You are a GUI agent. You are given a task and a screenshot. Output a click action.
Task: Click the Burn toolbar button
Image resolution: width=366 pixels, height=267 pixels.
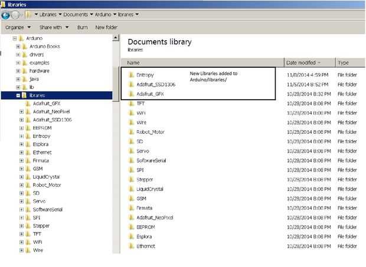(83, 27)
